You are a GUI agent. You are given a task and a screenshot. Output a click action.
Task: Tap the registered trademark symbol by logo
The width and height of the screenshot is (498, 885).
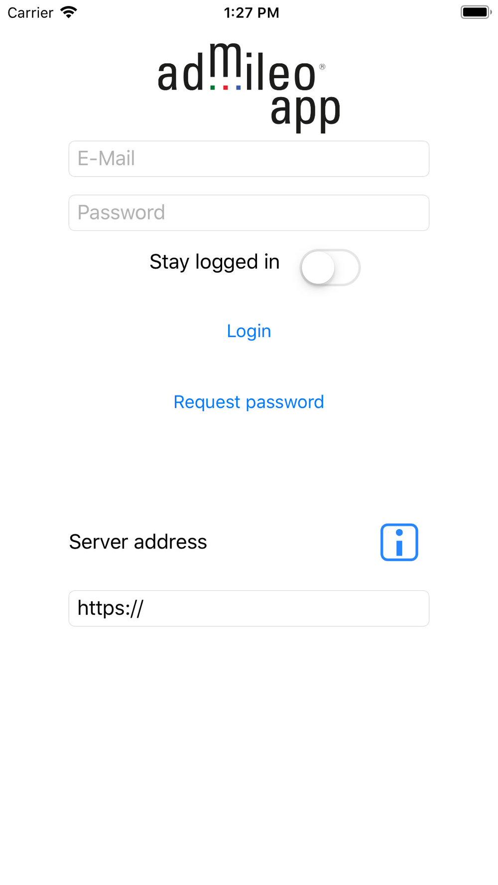click(322, 67)
